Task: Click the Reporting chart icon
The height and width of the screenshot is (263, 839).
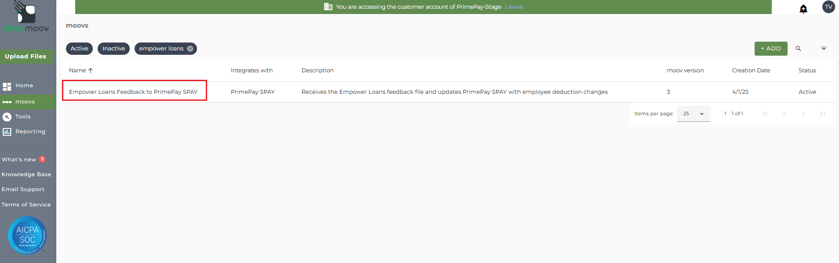Action: click(7, 131)
